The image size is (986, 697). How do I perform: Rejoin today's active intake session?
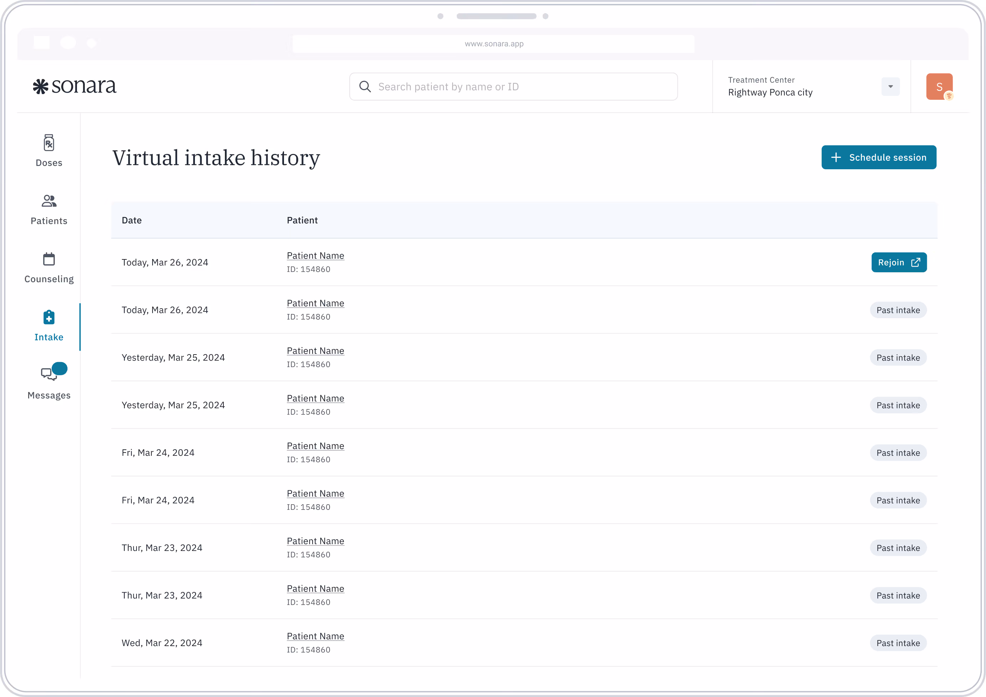pos(899,262)
